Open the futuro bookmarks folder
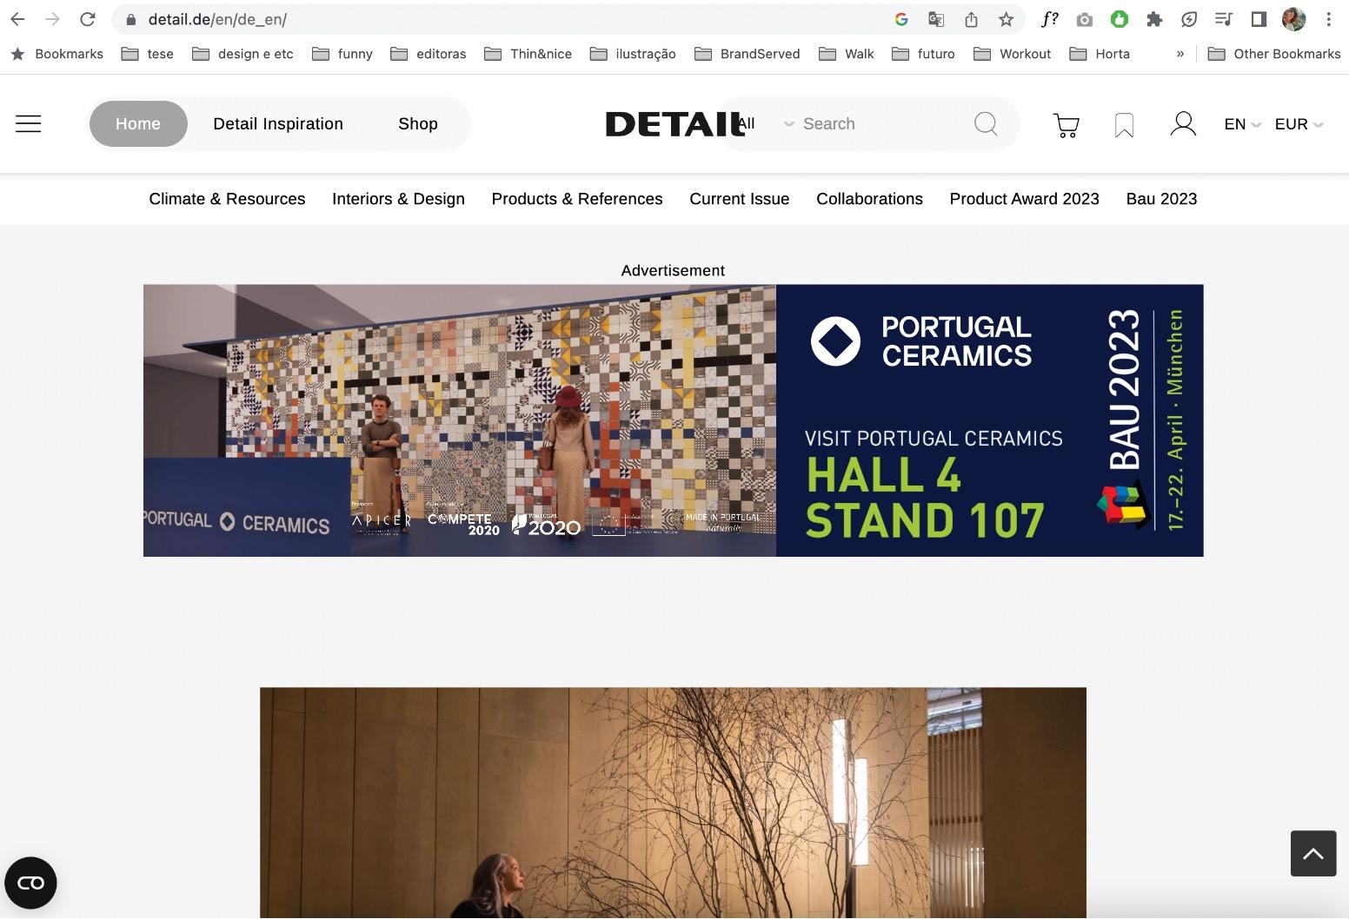Screen dimensions: 1349x919 click(x=923, y=54)
